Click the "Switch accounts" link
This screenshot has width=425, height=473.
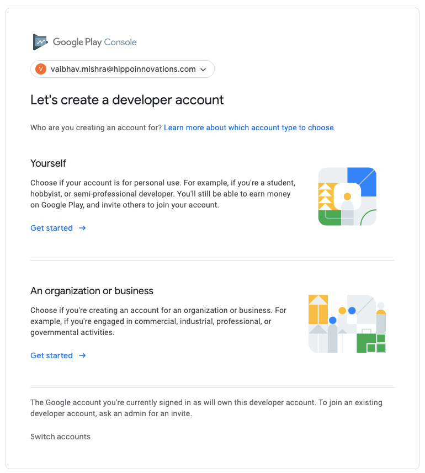point(60,437)
